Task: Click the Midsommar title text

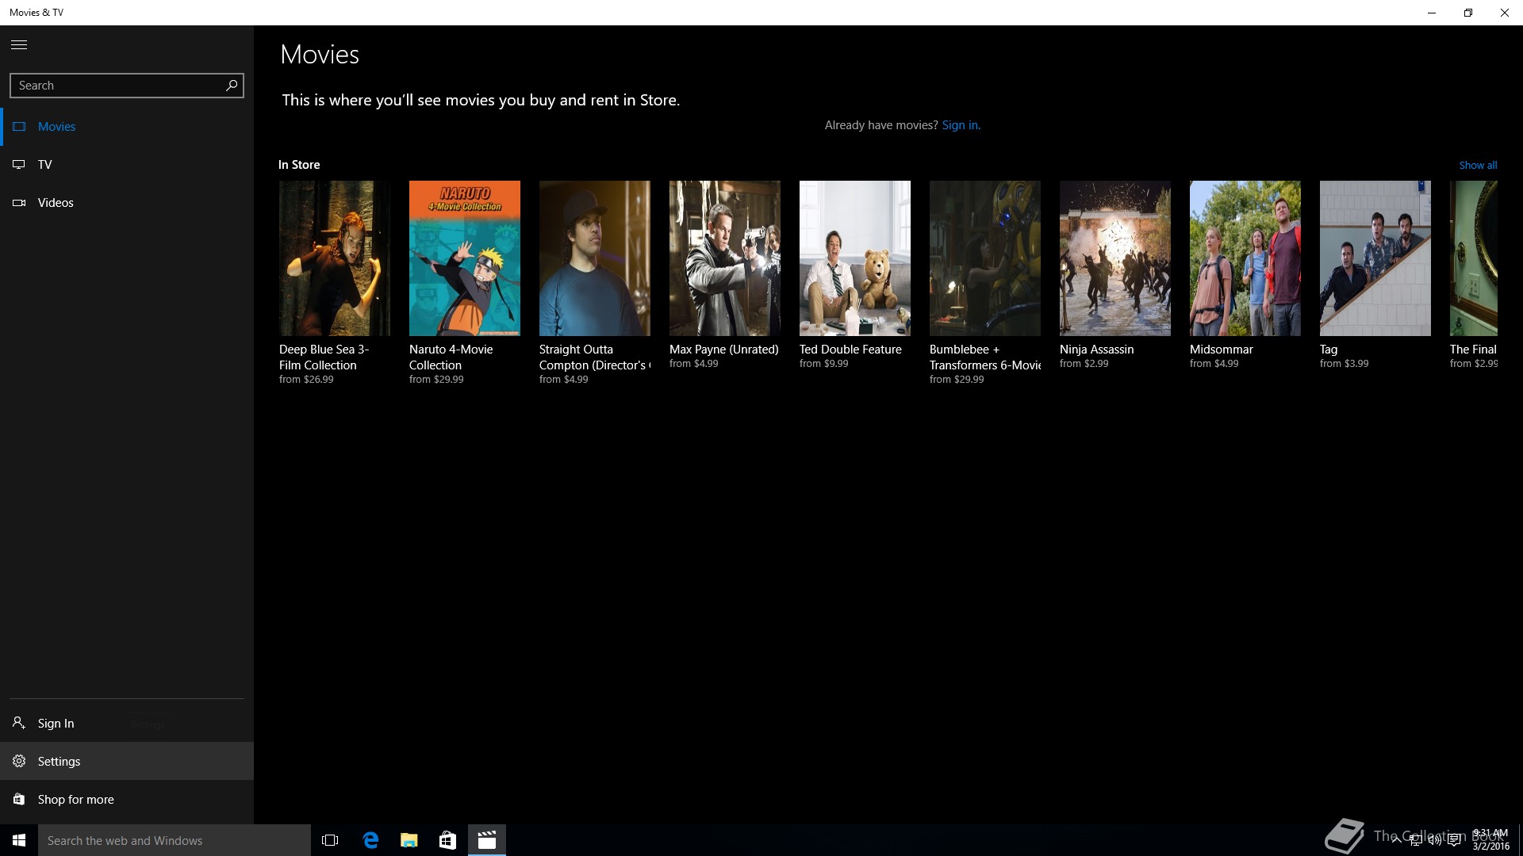Action: click(x=1222, y=350)
